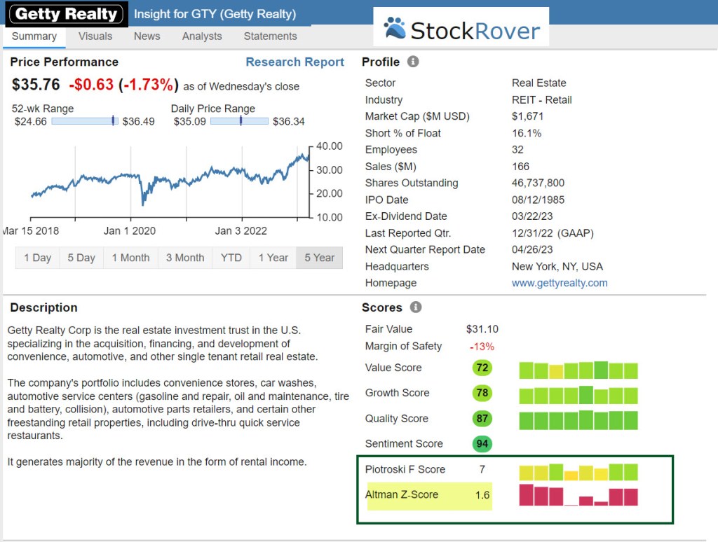Image resolution: width=718 pixels, height=542 pixels.
Task: Click the 52-wk Range slider bar
Action: tap(85, 121)
